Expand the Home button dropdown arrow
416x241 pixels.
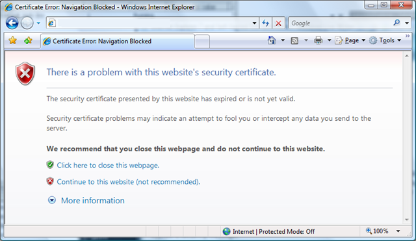pos(283,40)
